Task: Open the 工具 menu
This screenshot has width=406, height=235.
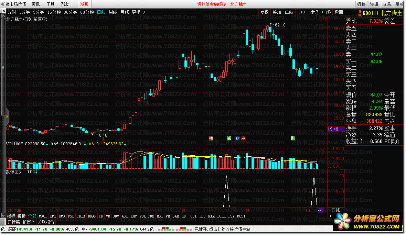Action: click(x=50, y=4)
